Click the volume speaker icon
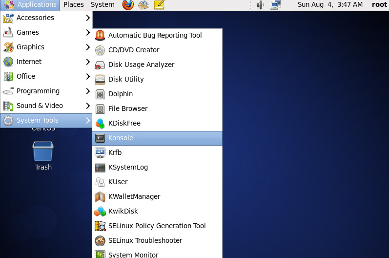This screenshot has width=389, height=258. coord(260,5)
